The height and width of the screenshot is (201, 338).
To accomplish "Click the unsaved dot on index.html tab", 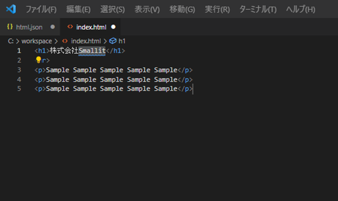I will coord(113,27).
